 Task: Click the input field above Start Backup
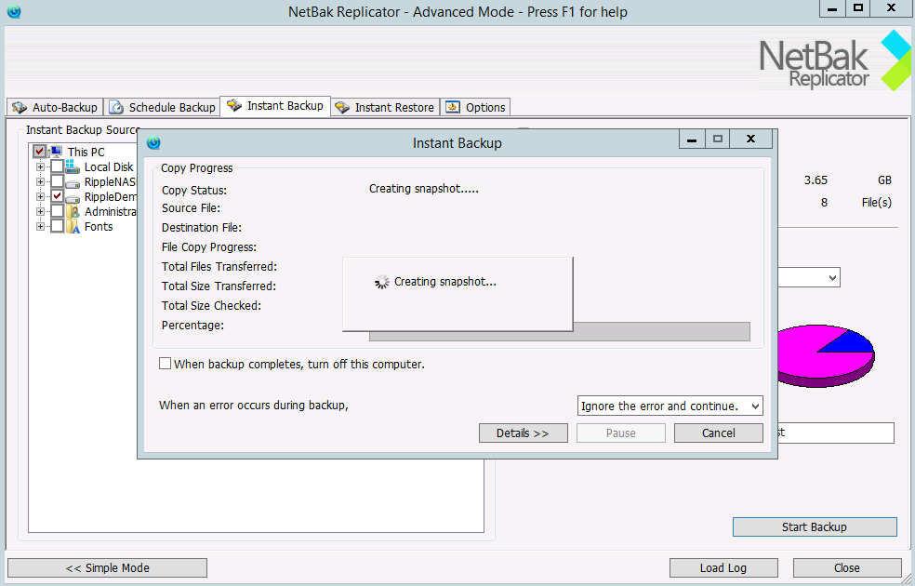(x=836, y=433)
